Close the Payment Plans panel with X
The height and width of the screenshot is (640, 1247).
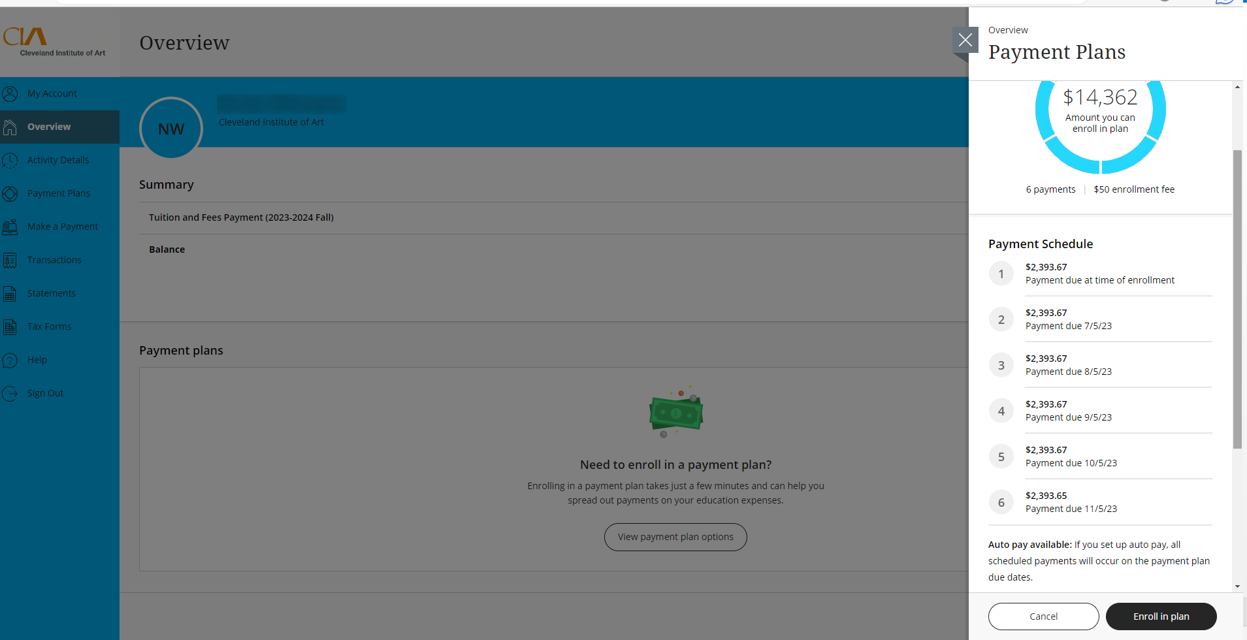click(965, 40)
